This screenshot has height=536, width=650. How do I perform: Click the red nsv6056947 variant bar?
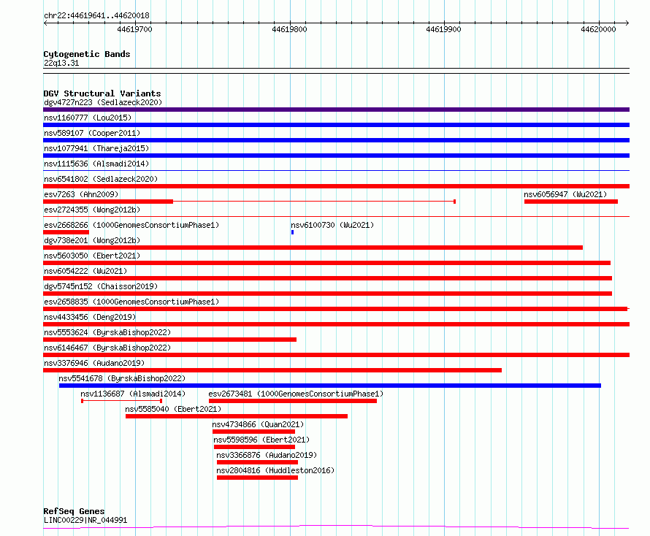tap(571, 202)
